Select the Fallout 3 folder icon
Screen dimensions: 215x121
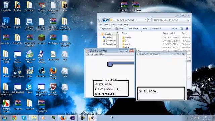[x=18, y=39]
